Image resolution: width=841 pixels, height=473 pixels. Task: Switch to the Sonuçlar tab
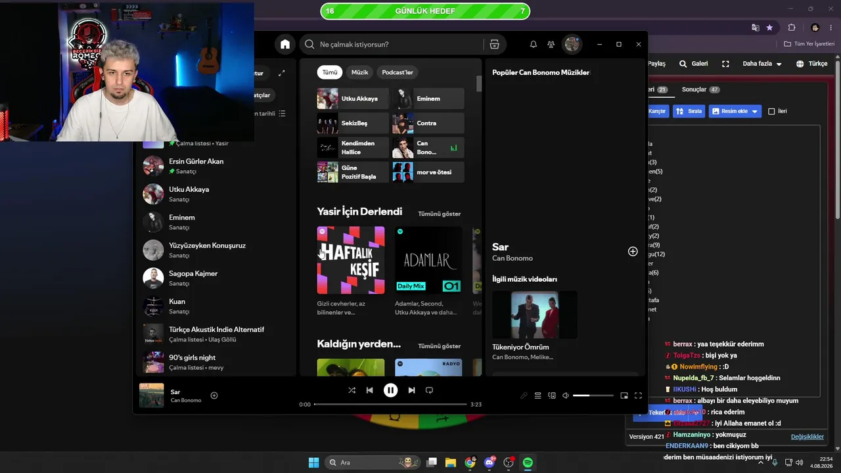tap(701, 89)
